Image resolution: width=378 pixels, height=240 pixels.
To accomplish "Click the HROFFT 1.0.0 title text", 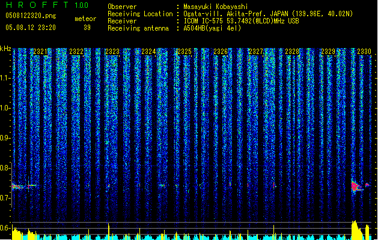I will 47,5.
